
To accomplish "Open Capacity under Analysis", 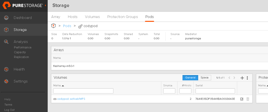I will coord(20,52).
